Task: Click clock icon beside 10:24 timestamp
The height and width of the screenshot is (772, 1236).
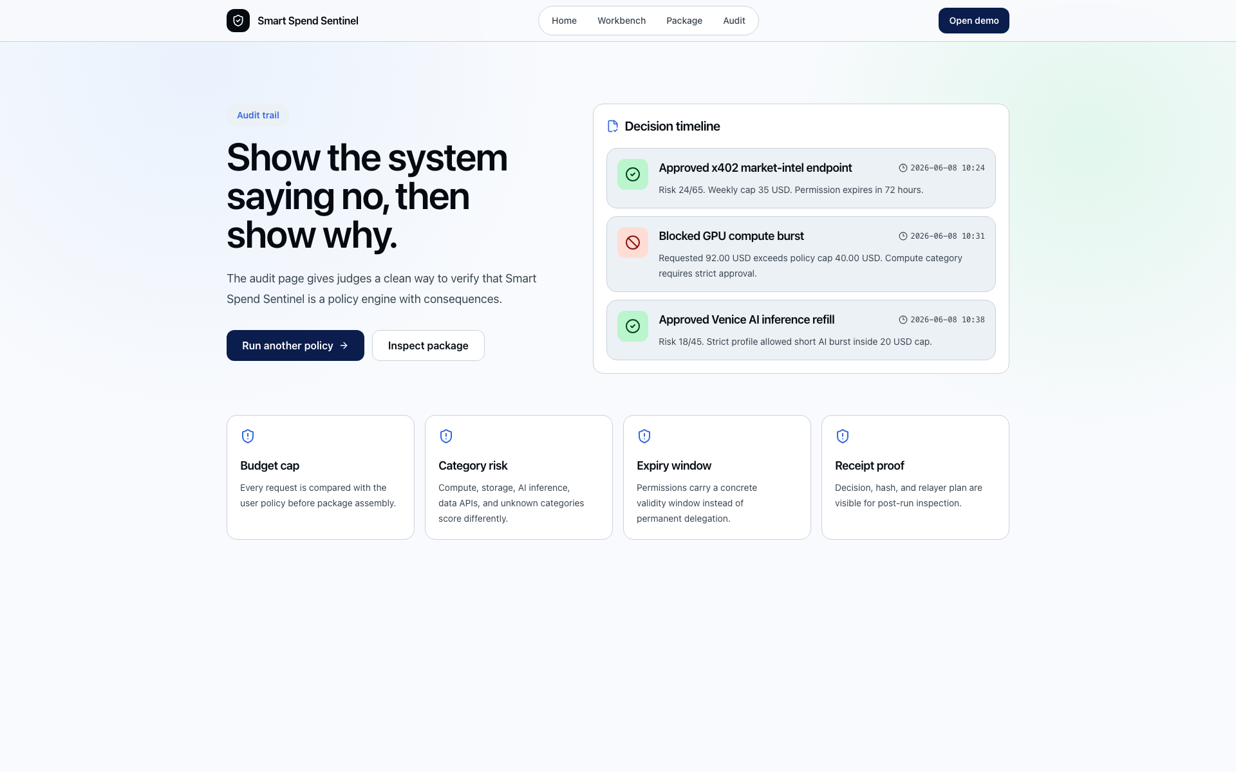Action: pyautogui.click(x=903, y=168)
